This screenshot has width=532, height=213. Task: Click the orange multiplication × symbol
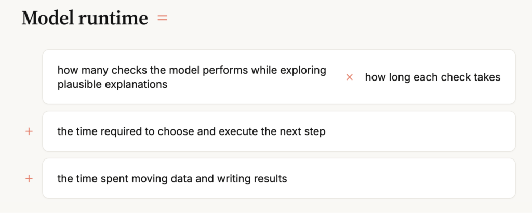350,77
